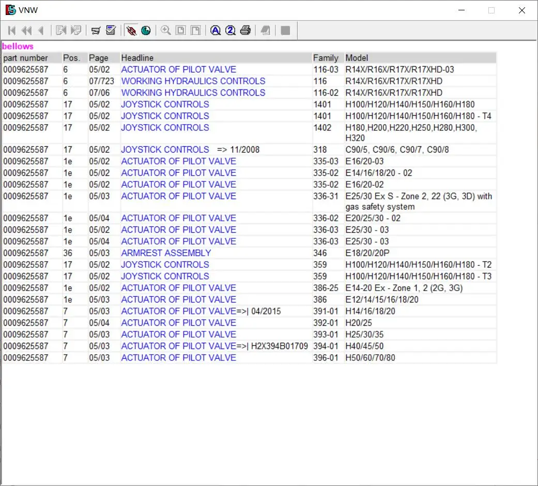
Task: Click the gray square stop icon
Action: tap(285, 31)
